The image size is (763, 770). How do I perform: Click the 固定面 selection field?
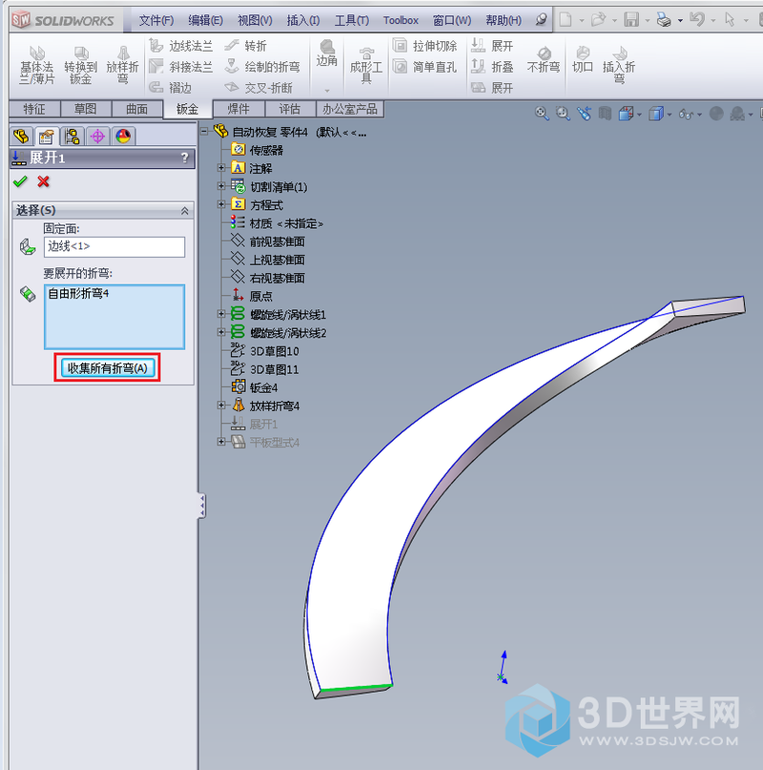pos(113,247)
